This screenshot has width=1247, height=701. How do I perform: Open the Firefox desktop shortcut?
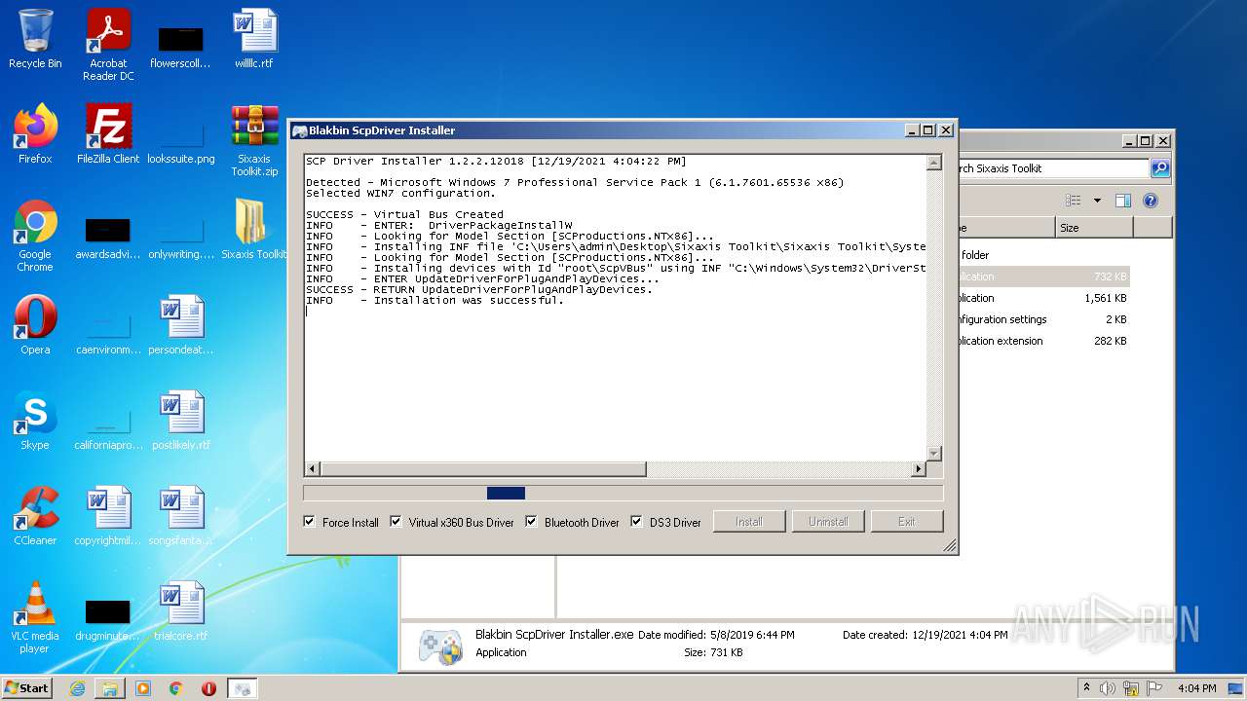(x=35, y=134)
